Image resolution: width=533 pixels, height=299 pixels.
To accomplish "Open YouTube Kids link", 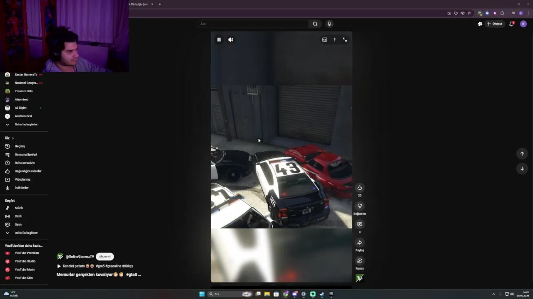I will (x=24, y=278).
